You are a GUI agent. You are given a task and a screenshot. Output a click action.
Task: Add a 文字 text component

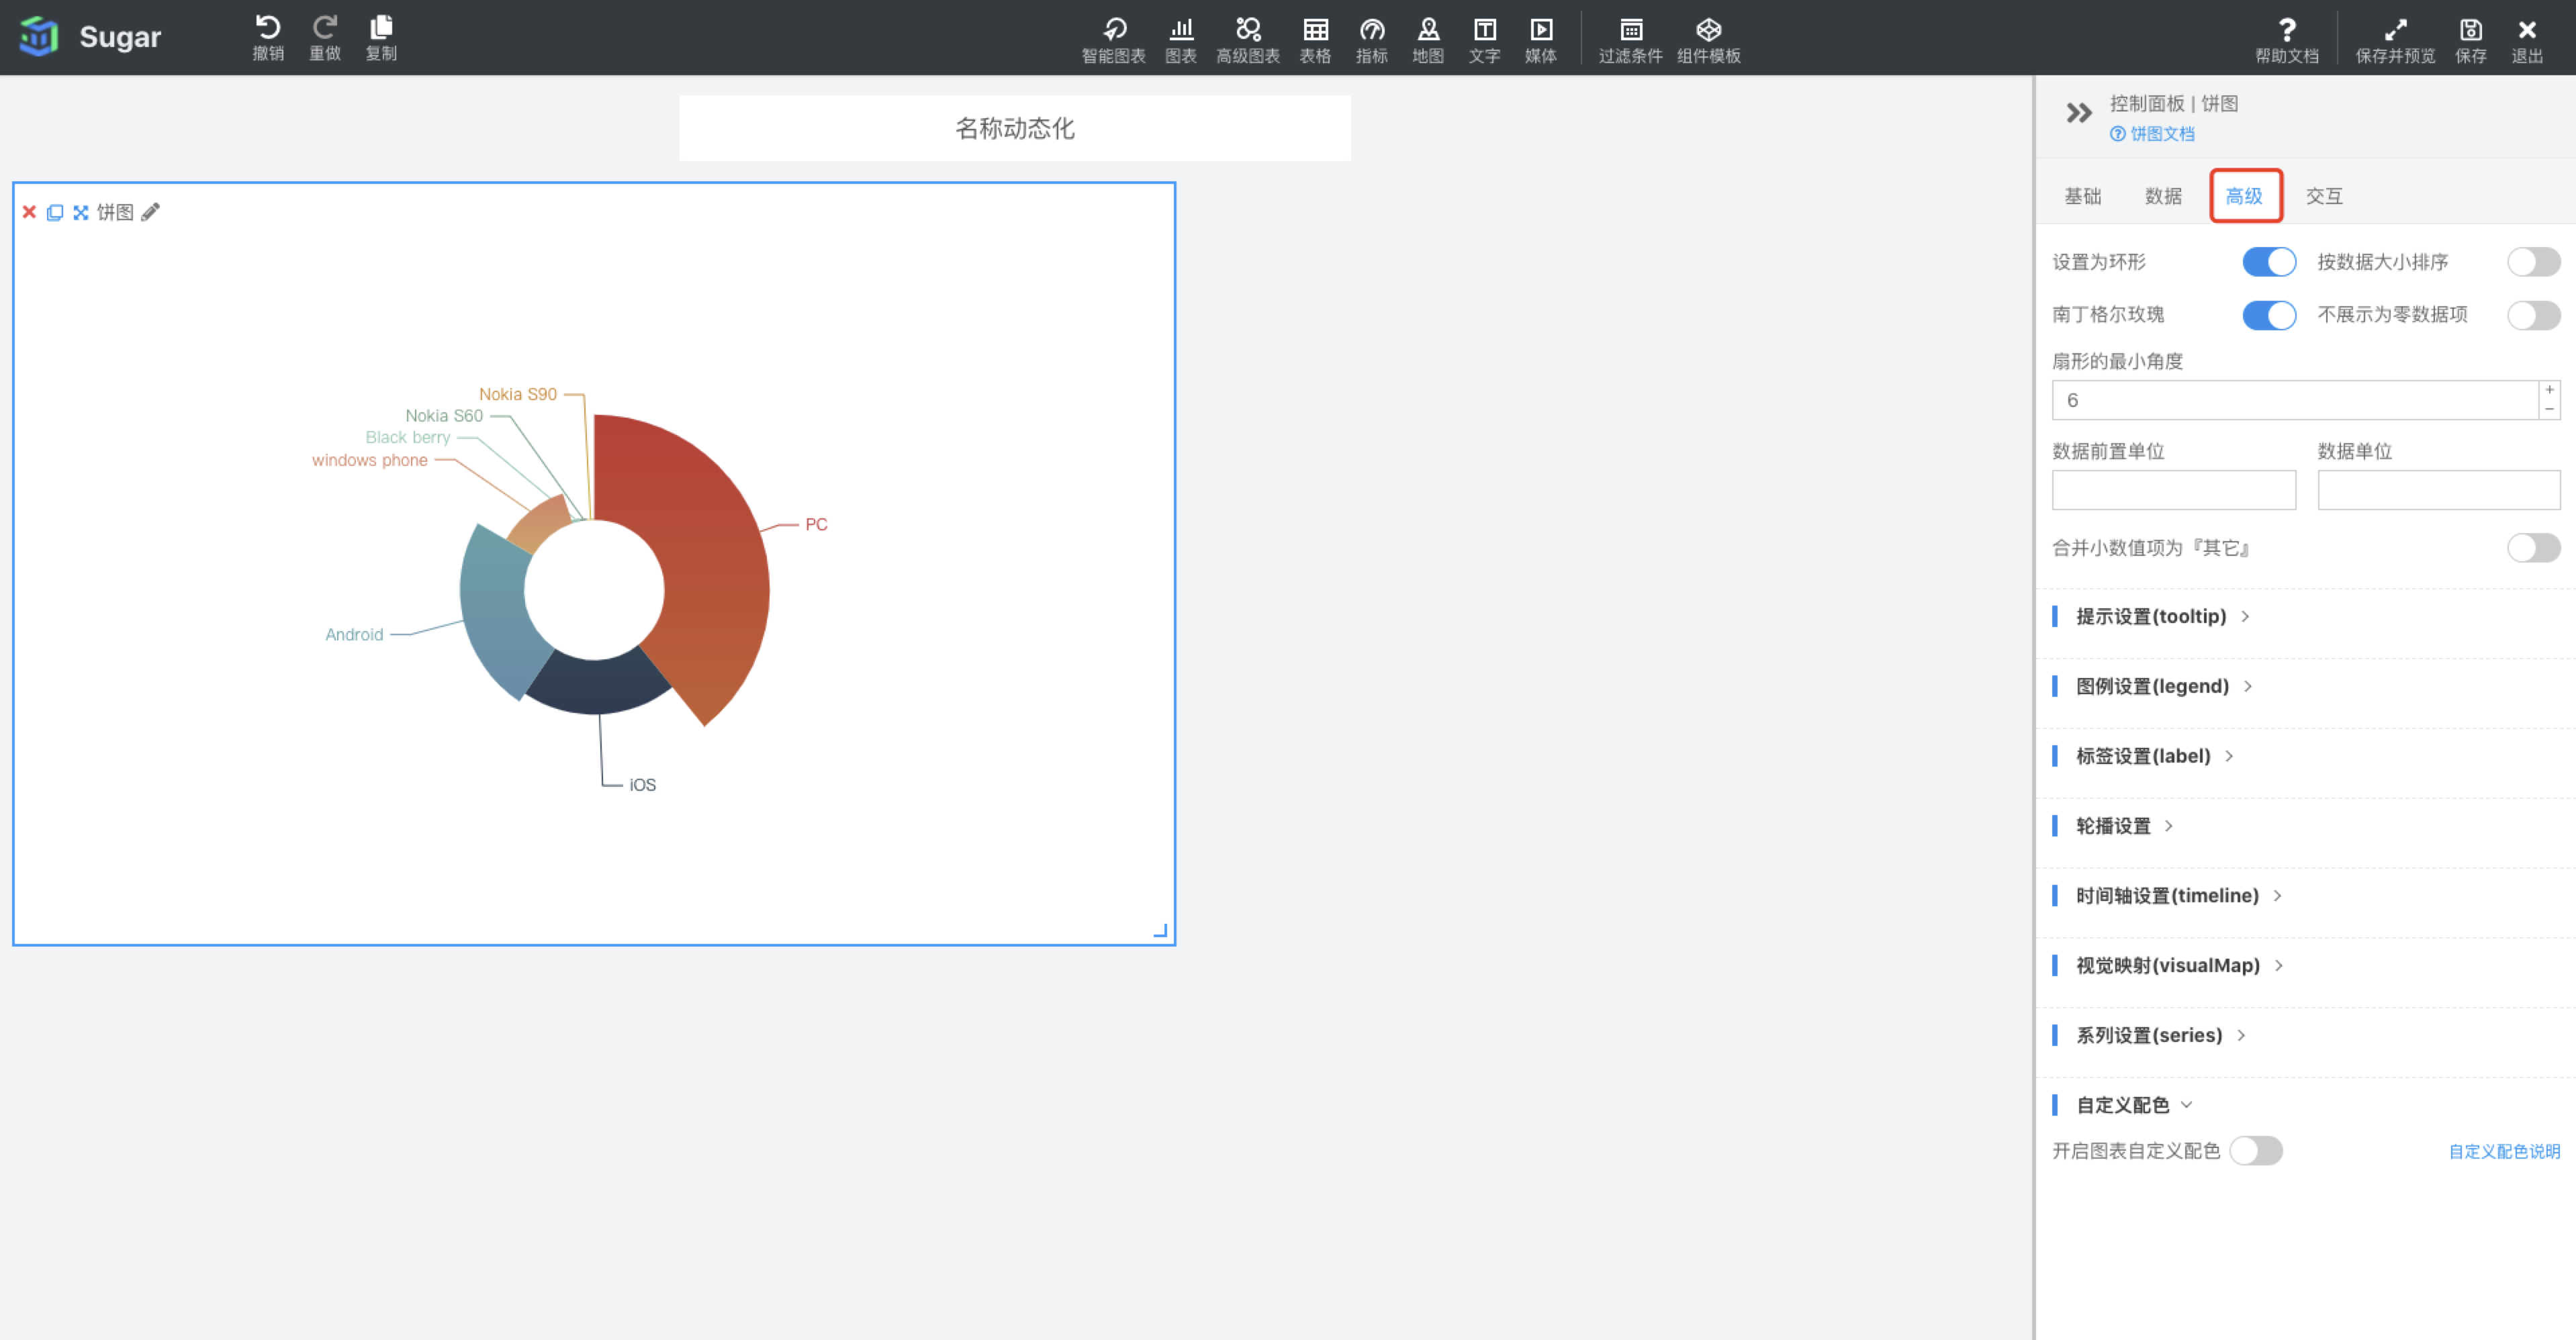(x=1485, y=40)
